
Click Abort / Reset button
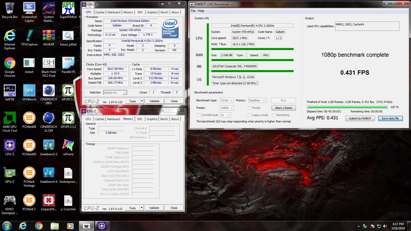[284, 108]
